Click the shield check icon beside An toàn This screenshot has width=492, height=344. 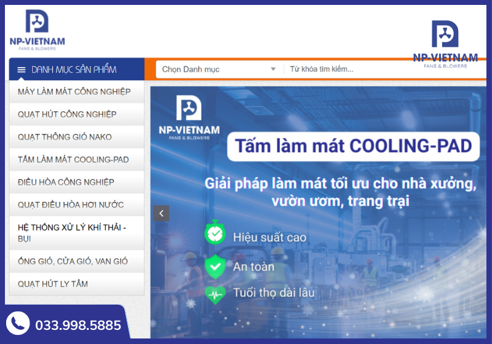point(215,267)
